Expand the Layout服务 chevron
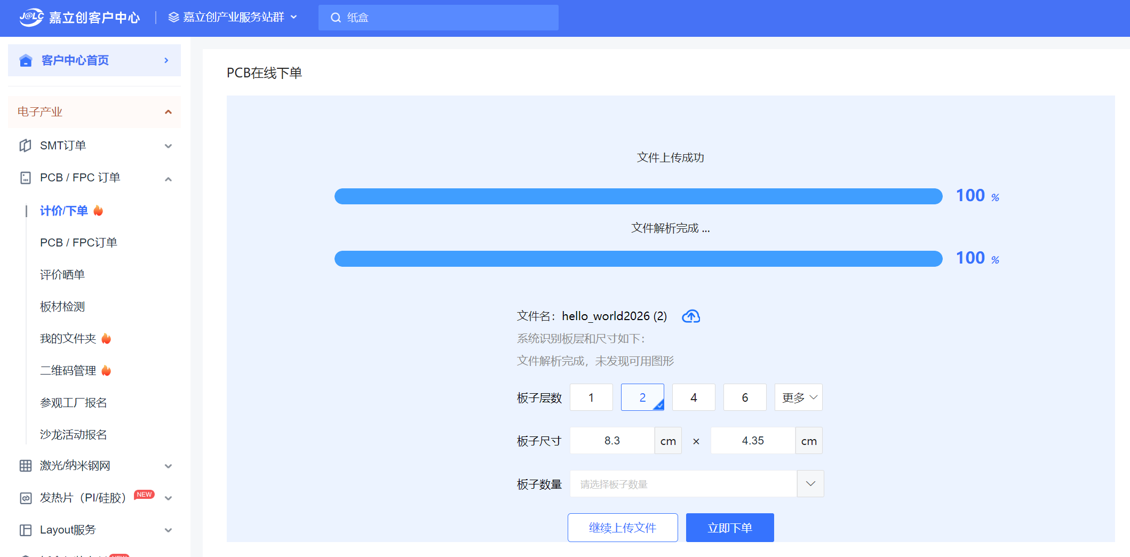Viewport: 1130px width, 557px height. pos(168,530)
